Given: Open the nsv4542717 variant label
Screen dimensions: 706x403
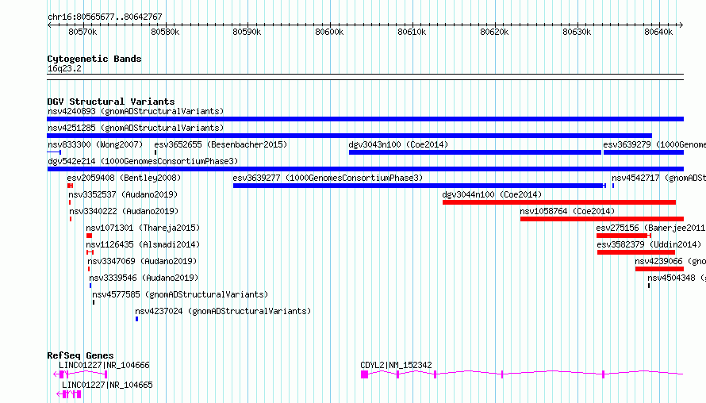Looking at the screenshot, I should (x=658, y=178).
